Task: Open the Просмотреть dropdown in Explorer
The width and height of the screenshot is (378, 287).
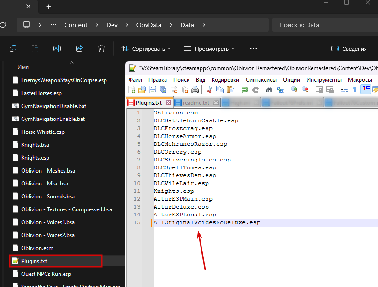Action: pyautogui.click(x=209, y=49)
